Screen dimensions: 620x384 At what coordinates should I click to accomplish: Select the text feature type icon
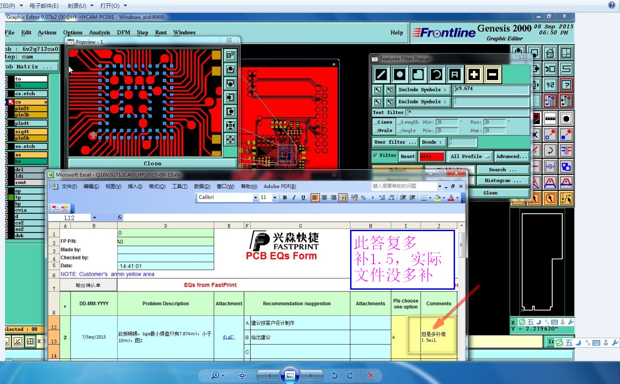(x=455, y=74)
